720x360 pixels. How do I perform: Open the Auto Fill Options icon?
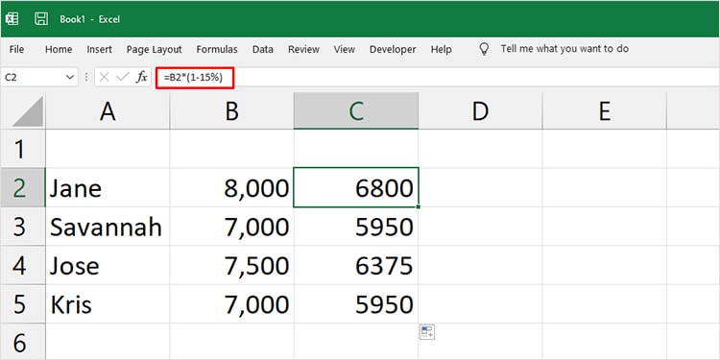tap(427, 332)
